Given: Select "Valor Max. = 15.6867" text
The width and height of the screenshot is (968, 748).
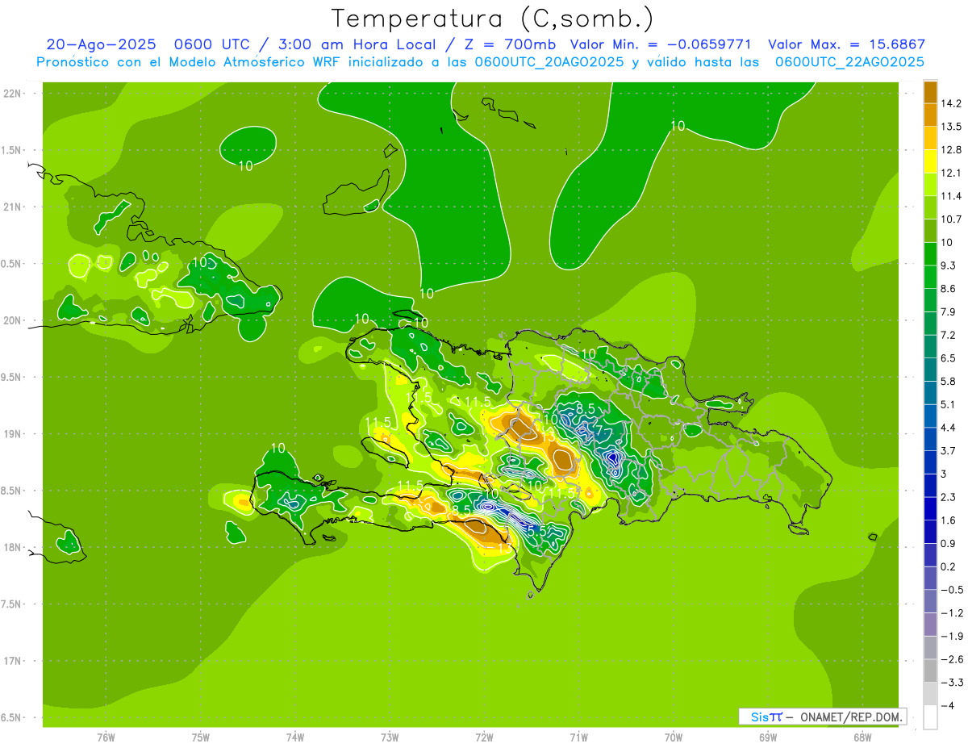Looking at the screenshot, I should pos(846,44).
